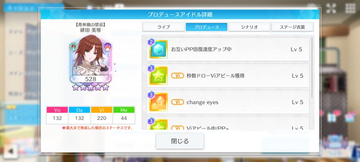Click the skill list vertical scrollbar

click(312, 67)
